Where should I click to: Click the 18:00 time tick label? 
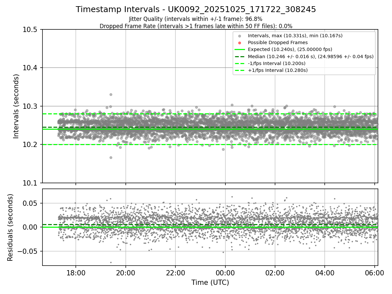(76, 273)
